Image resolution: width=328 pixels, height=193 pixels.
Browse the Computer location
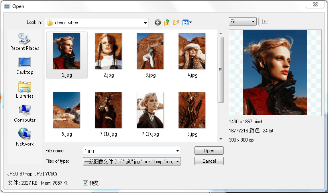point(25,114)
